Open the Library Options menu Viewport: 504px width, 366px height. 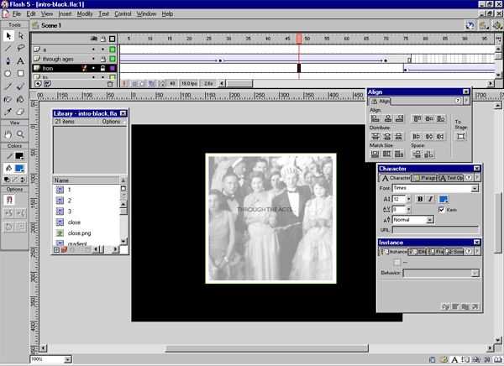(x=113, y=122)
